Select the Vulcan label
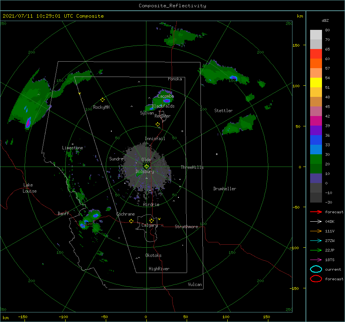345x322 pixels. click(195, 284)
